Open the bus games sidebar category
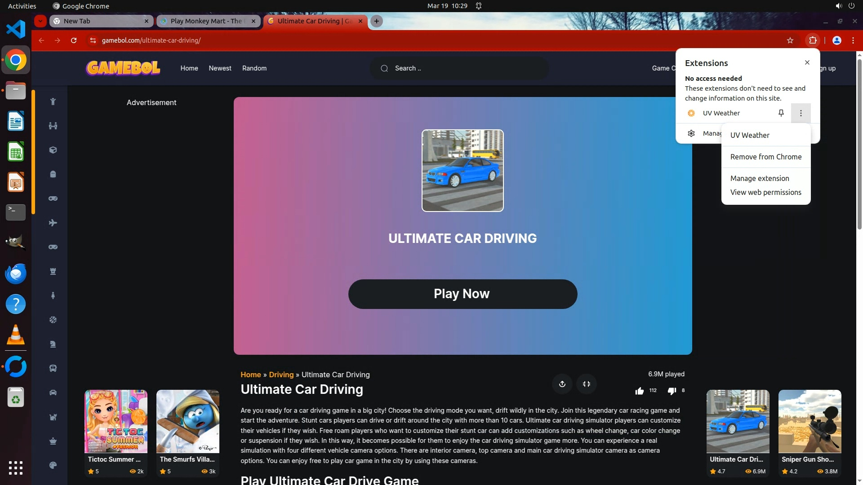The image size is (863, 485). (x=53, y=368)
